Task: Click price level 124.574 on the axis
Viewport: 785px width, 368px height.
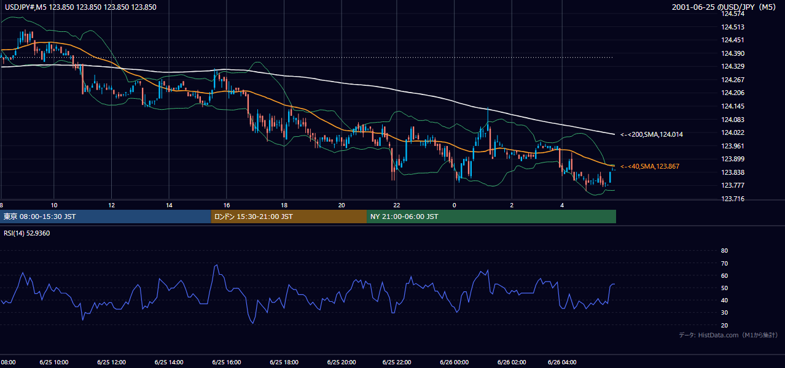Action: click(x=733, y=13)
